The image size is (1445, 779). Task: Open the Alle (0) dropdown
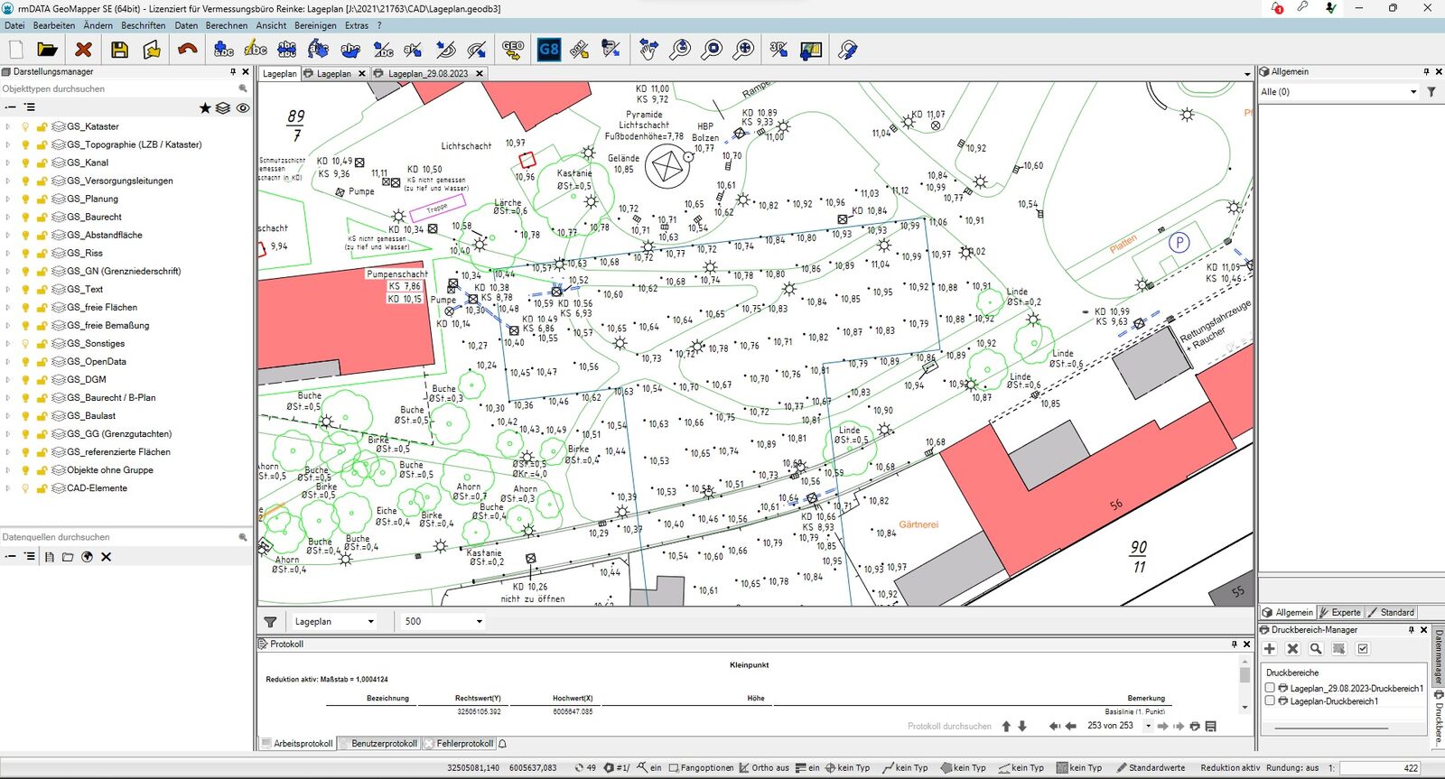pos(1413,92)
